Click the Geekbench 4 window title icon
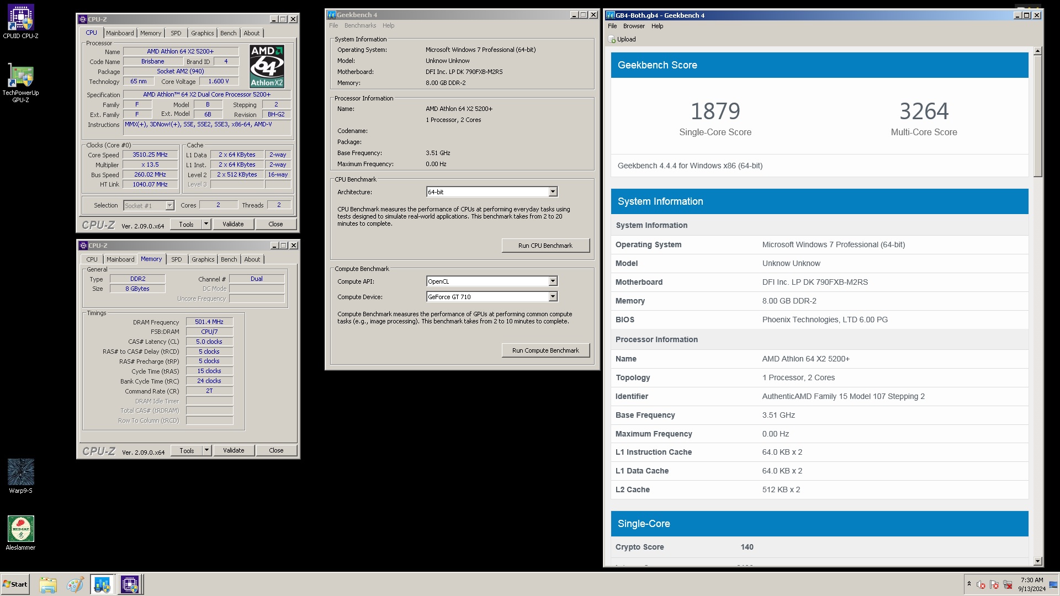The height and width of the screenshot is (596, 1060). (x=332, y=15)
